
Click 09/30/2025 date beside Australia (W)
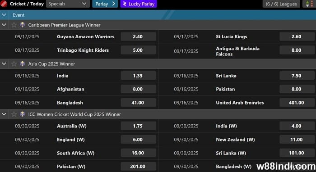pos(27,126)
